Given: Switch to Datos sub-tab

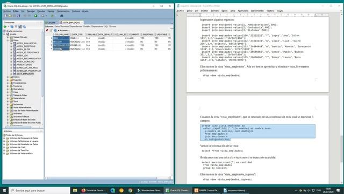Looking at the screenshot, I should coord(57,26).
